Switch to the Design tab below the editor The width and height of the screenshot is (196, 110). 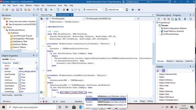(142, 101)
